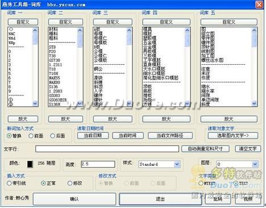
Task: Click up arrow of 词库二 list scrollbar
Action: tap(80, 30)
